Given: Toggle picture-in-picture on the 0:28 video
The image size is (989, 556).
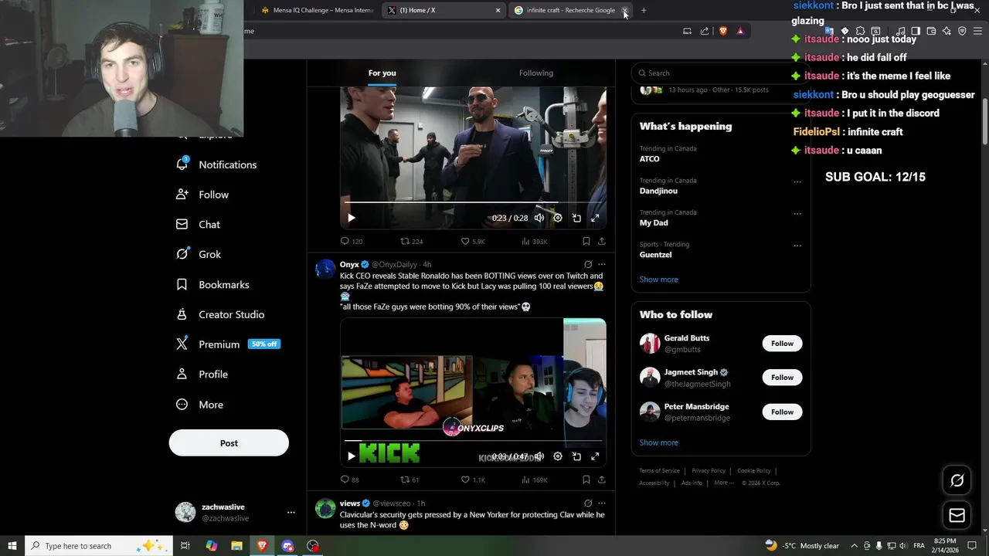Looking at the screenshot, I should [576, 218].
